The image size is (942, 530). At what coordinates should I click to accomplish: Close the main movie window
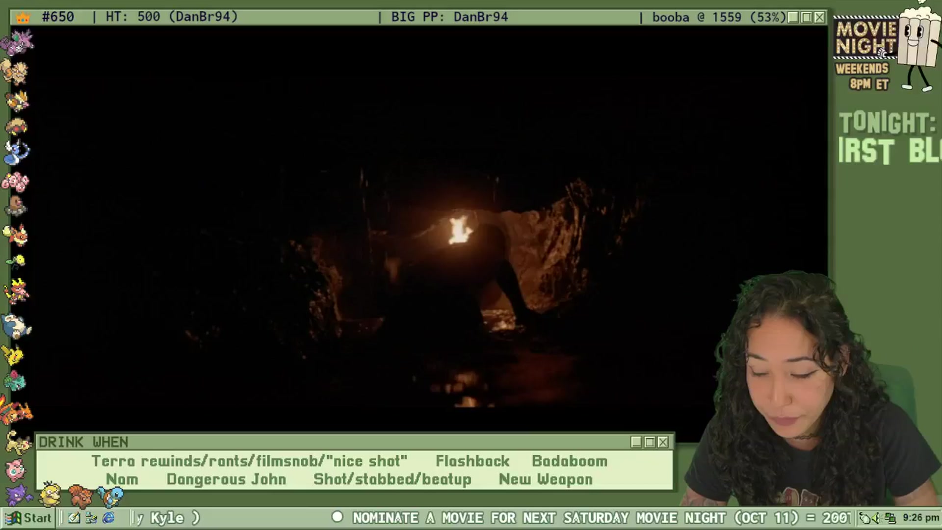click(820, 17)
